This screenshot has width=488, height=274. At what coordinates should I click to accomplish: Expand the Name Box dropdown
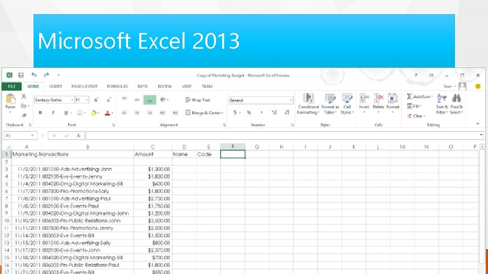pos(32,135)
